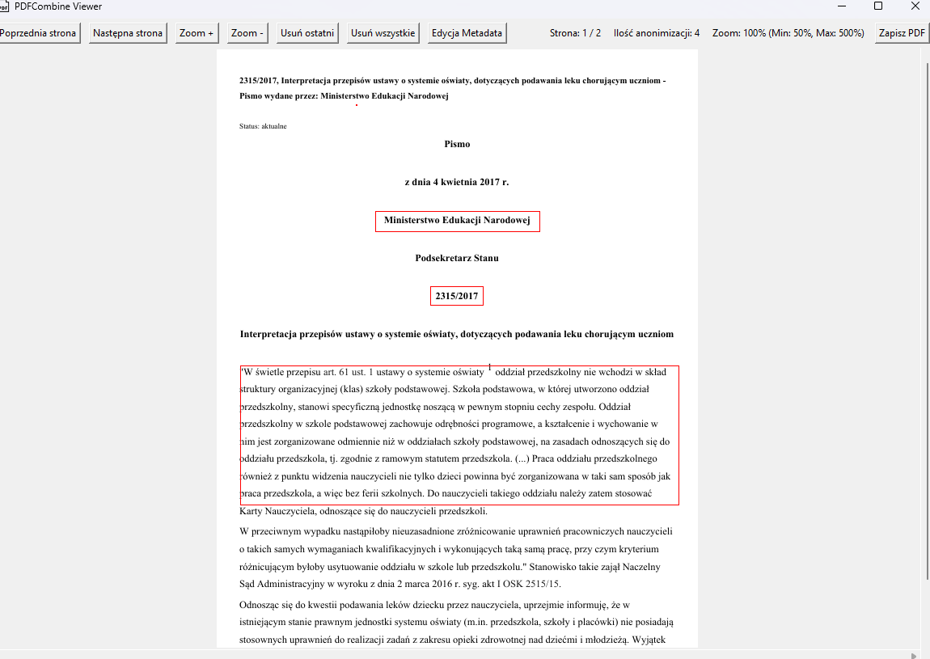
Task: Decrease magnification with Zoom -
Action: tap(247, 33)
